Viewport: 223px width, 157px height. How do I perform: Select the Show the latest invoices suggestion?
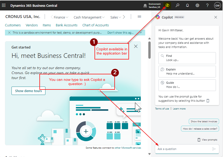204,121
